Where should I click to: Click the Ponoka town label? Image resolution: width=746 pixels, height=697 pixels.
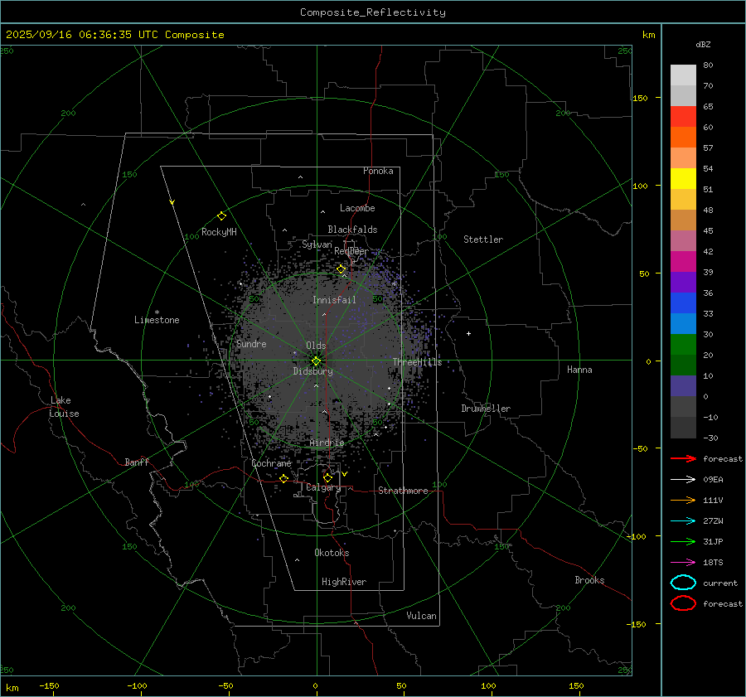click(378, 171)
